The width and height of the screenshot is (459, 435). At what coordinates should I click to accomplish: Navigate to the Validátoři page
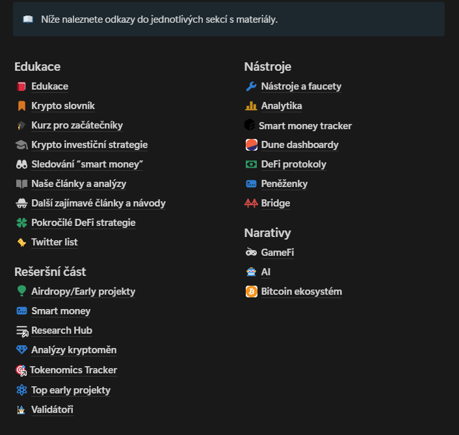click(52, 410)
